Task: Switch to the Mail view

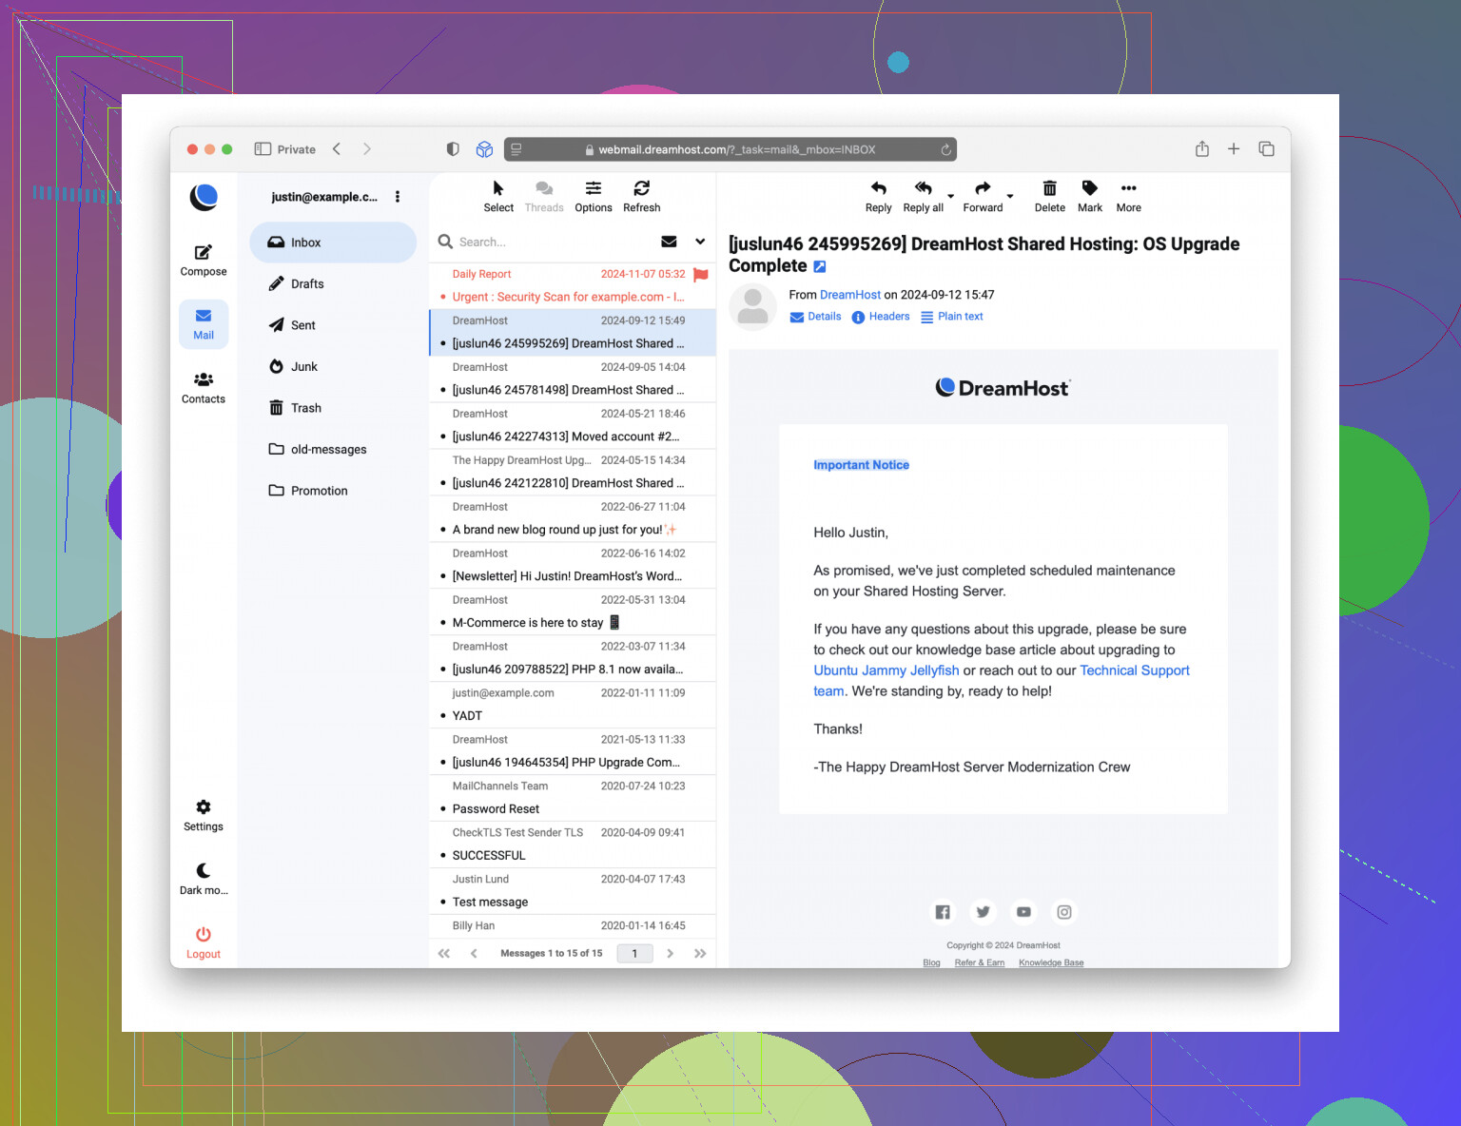Action: [204, 323]
